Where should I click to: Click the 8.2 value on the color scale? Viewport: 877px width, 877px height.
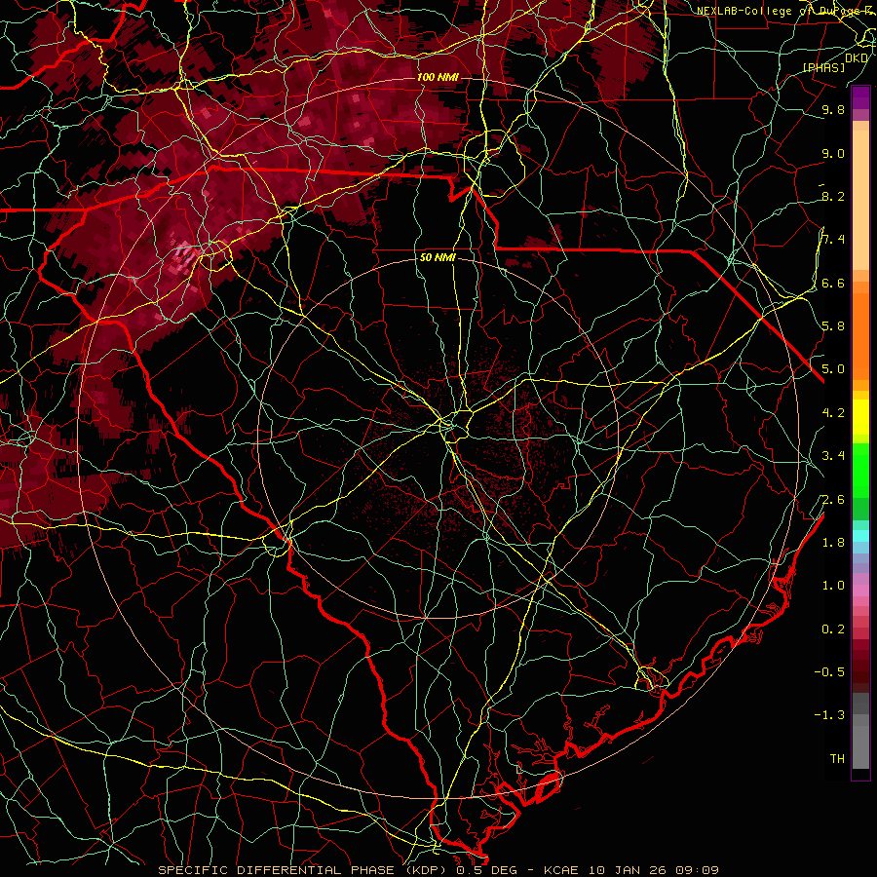(833, 196)
